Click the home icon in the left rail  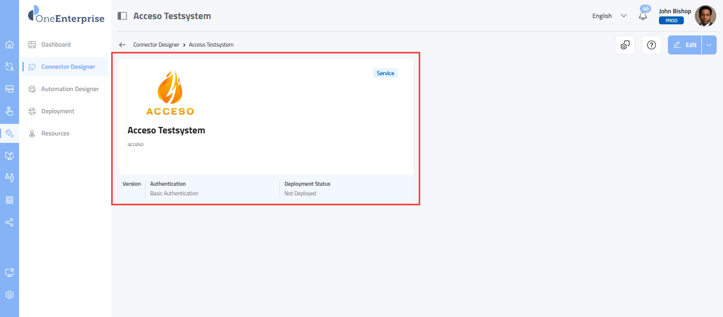tap(10, 44)
